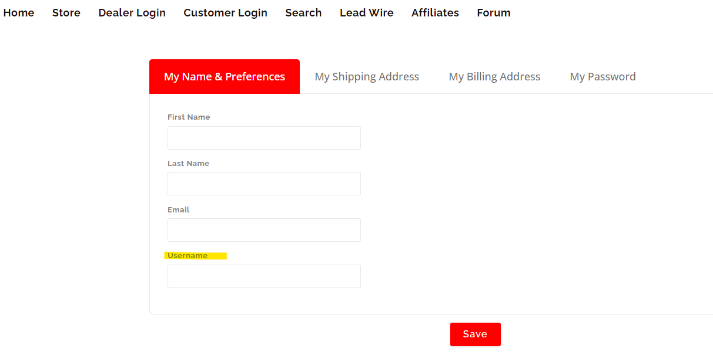Click the First Name input field
Screen dimensions: 713x362
tap(264, 138)
